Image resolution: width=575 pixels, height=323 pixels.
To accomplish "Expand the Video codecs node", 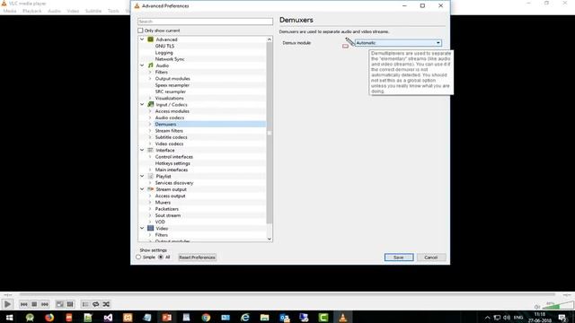I will (150, 144).
